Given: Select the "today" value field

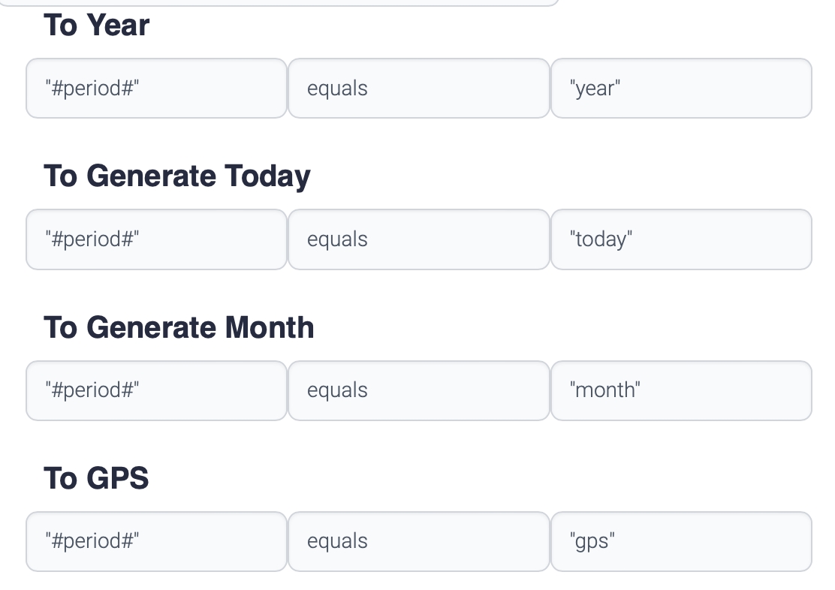Looking at the screenshot, I should 680,239.
